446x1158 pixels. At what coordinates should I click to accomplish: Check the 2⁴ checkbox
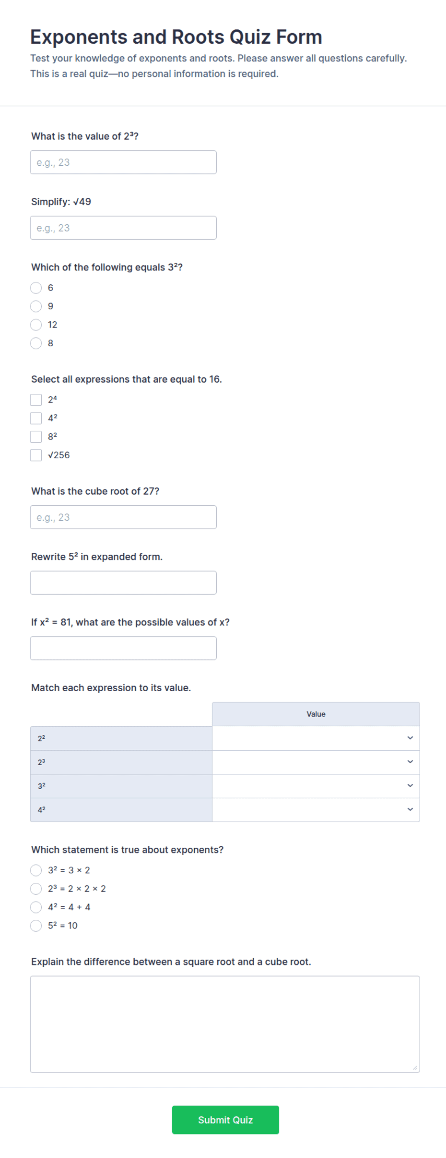coord(36,400)
